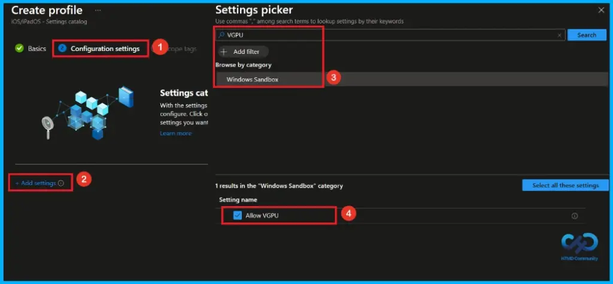Open the ellipsis menu next to Create profile
The height and width of the screenshot is (284, 613).
(98, 10)
